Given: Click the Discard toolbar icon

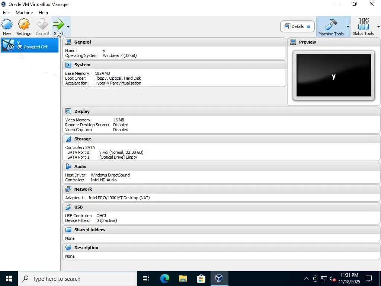Looking at the screenshot, I should click(x=42, y=24).
